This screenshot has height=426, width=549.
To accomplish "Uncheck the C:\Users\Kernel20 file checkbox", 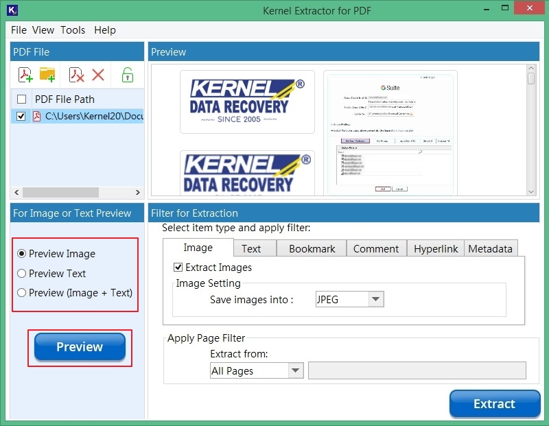I will point(21,116).
